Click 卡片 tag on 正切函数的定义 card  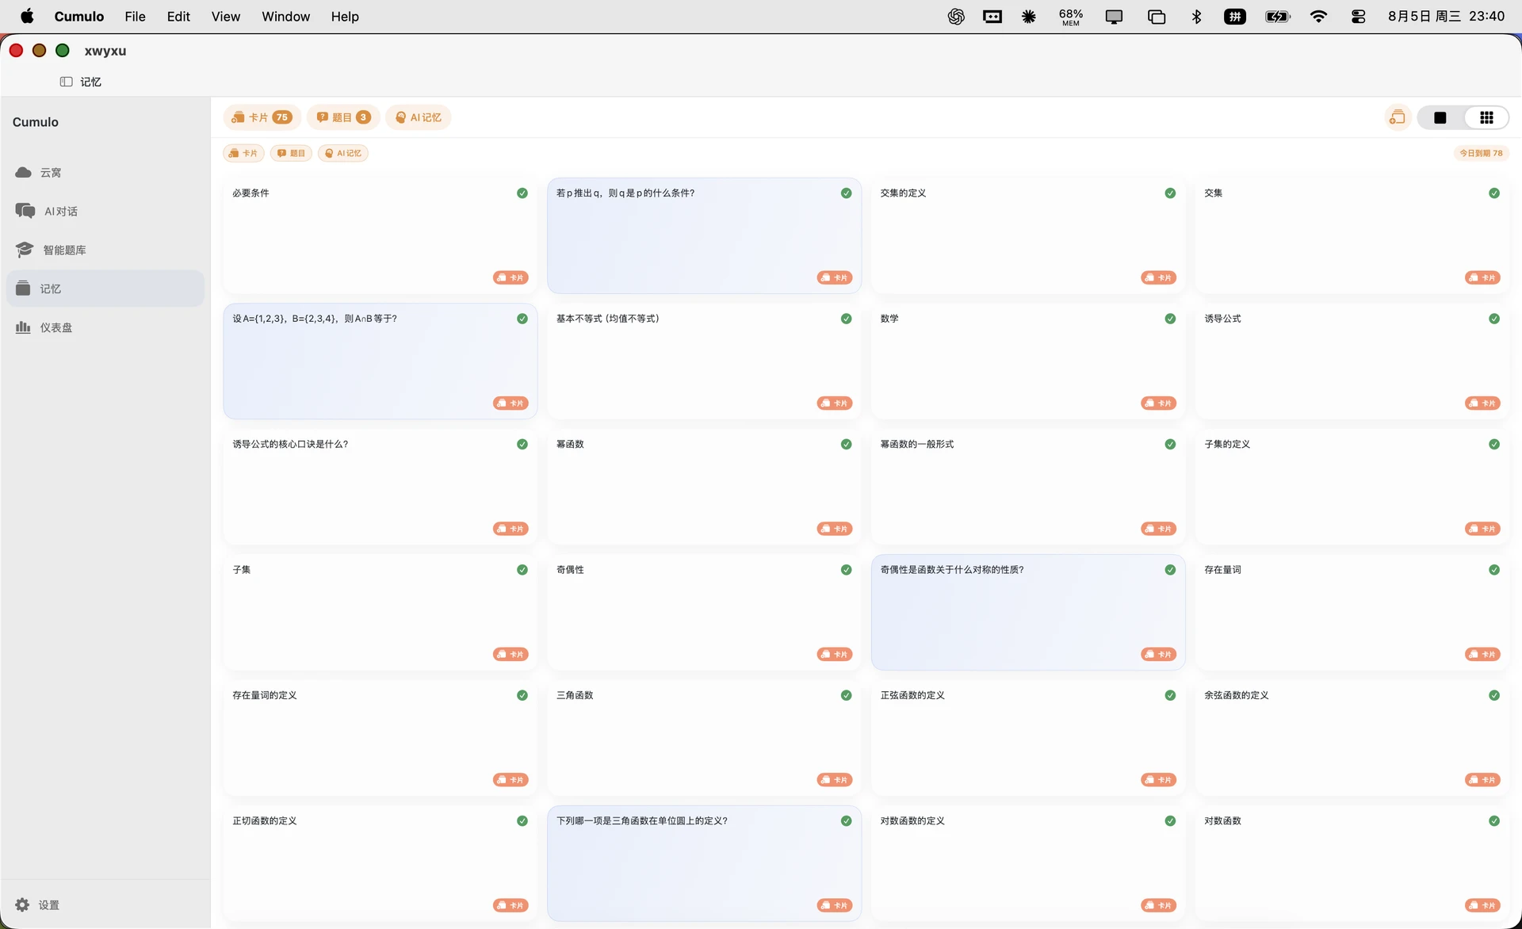click(x=511, y=905)
